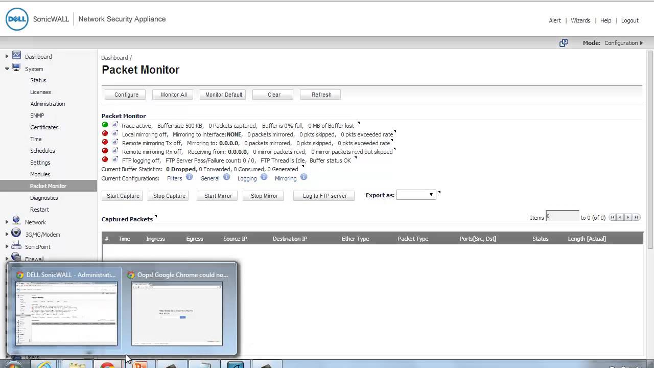The height and width of the screenshot is (368, 654).
Task: Click the red Remote mirroring Rx indicator
Action: click(x=105, y=151)
